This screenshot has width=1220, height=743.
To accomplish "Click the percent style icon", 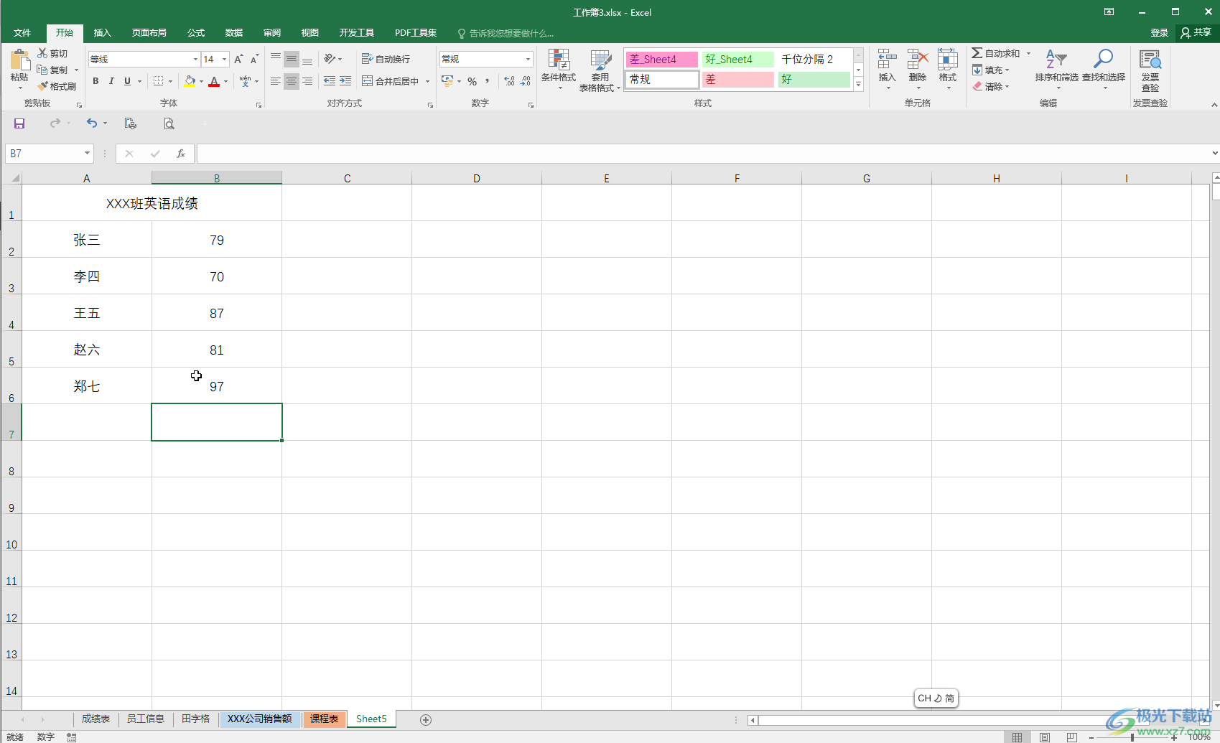I will (472, 81).
